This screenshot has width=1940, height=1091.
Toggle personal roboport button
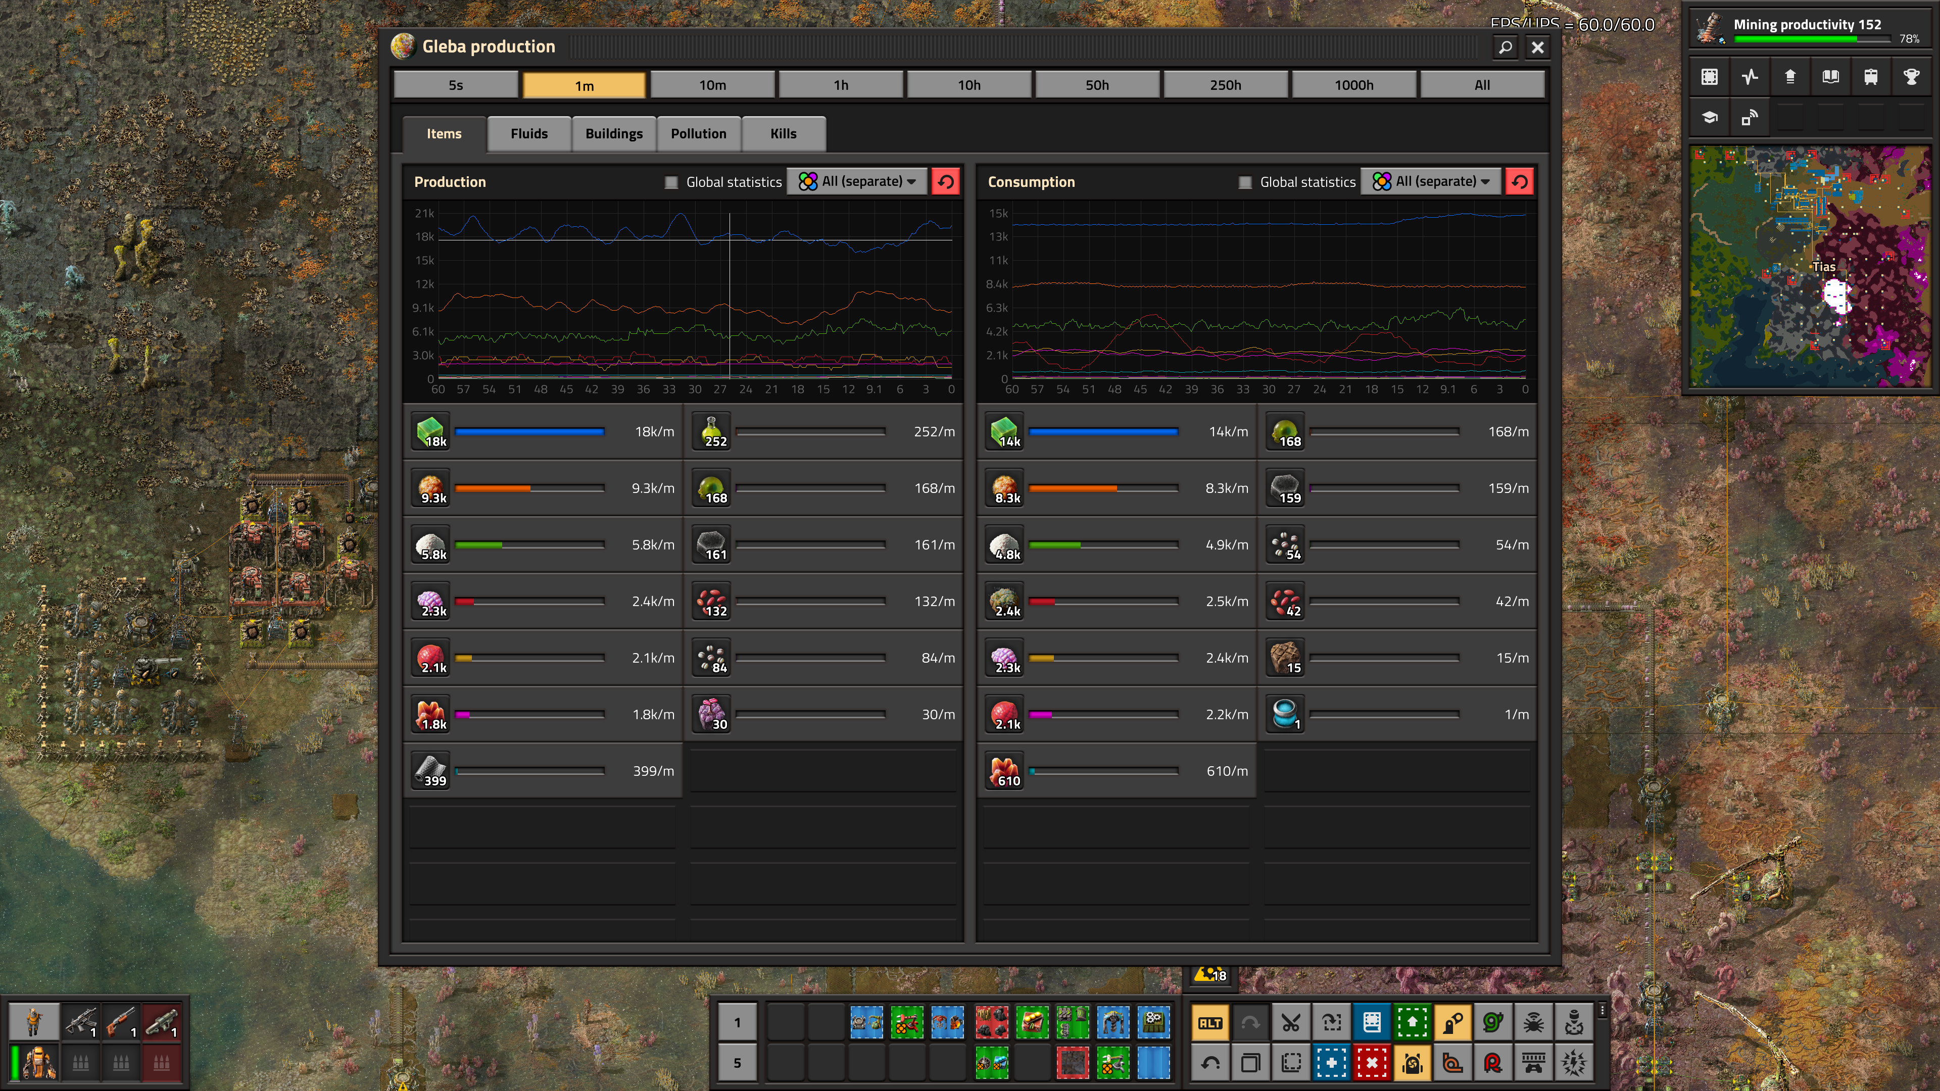point(1452,1022)
